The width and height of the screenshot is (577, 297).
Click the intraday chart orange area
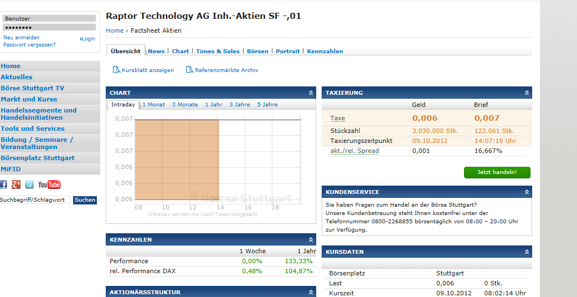pos(177,160)
